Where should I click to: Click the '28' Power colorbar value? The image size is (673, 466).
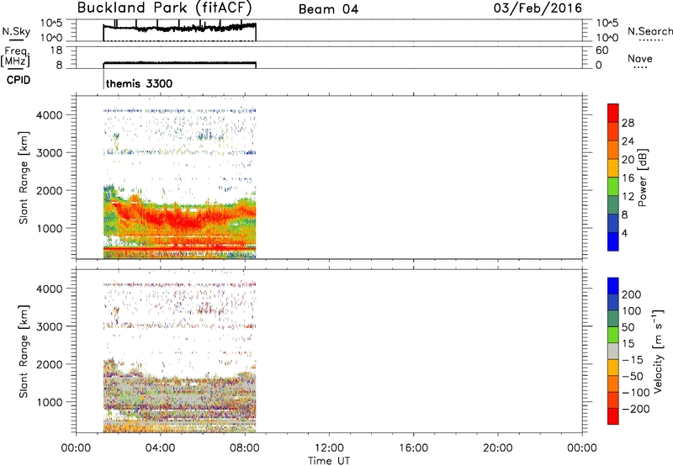(x=628, y=123)
